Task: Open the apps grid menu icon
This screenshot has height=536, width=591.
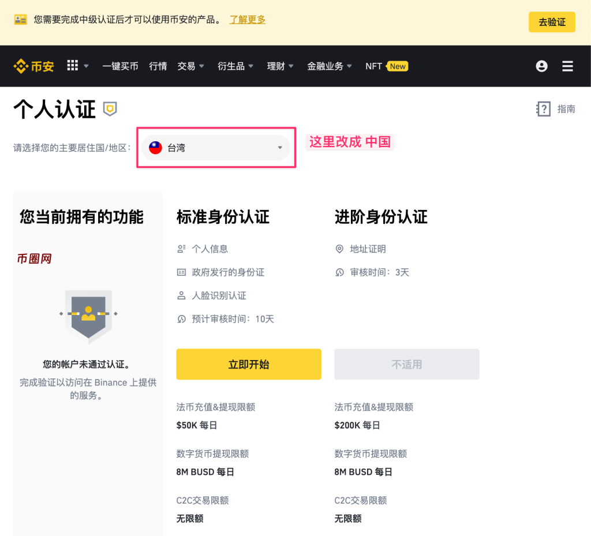Action: pyautogui.click(x=72, y=66)
